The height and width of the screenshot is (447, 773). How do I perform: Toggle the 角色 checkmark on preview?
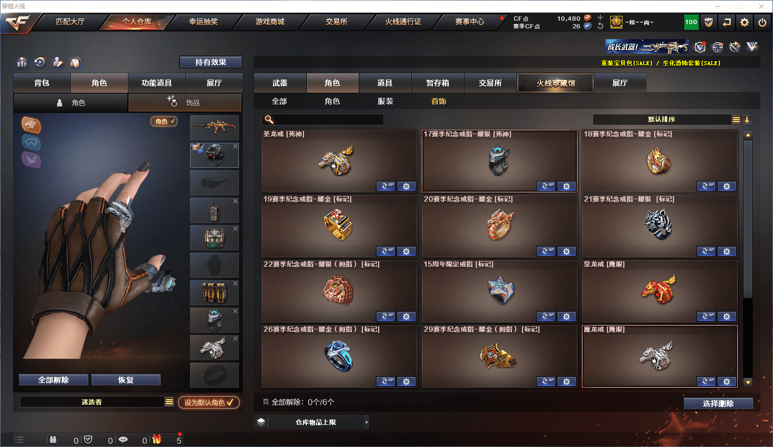pos(165,121)
